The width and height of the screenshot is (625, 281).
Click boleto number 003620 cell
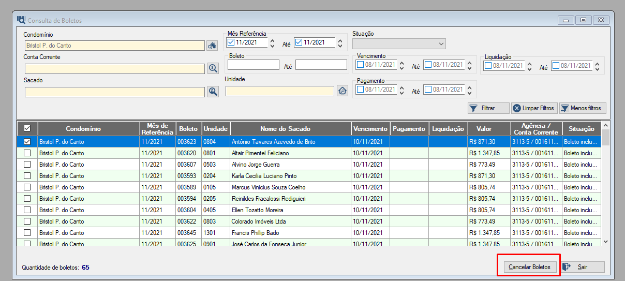pyautogui.click(x=188, y=153)
